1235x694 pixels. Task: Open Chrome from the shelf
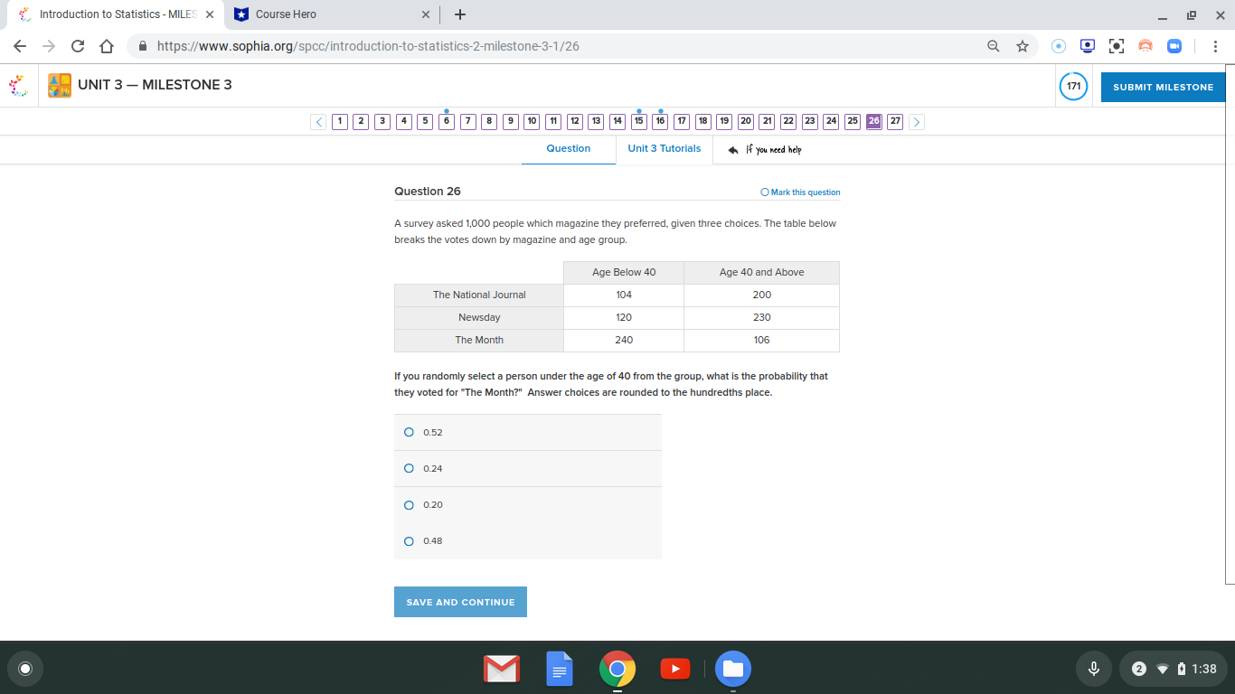pos(617,670)
